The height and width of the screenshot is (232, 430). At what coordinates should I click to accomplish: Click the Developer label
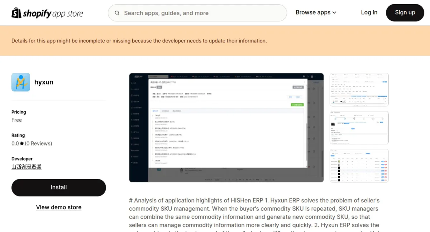tap(22, 159)
